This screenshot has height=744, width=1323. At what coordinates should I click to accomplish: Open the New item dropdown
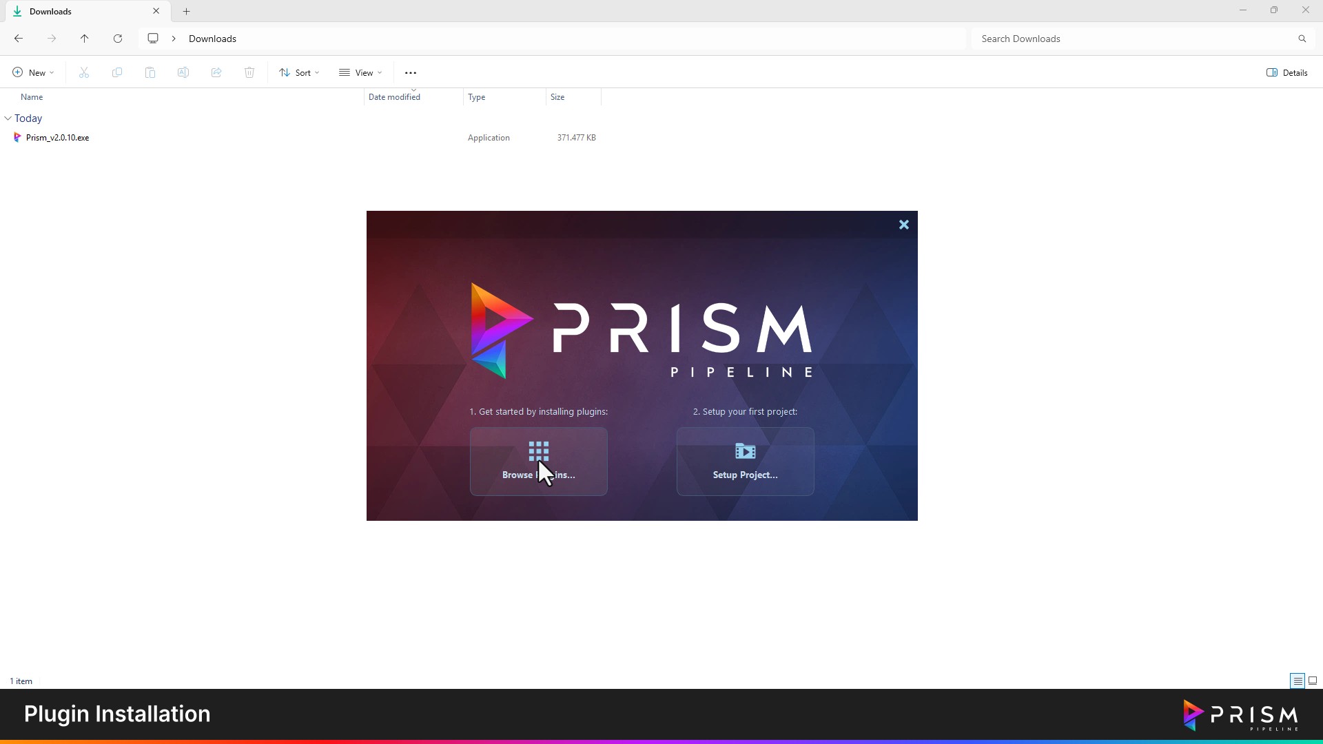(x=33, y=72)
